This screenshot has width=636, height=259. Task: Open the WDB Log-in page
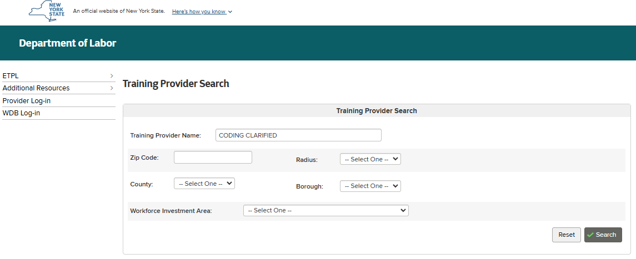point(21,113)
